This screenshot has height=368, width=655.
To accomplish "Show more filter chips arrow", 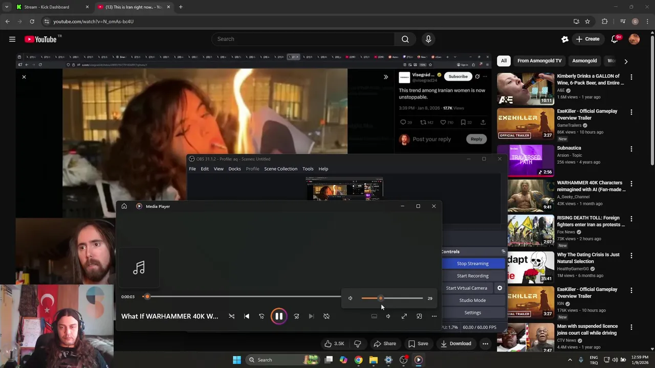I will coord(625,61).
